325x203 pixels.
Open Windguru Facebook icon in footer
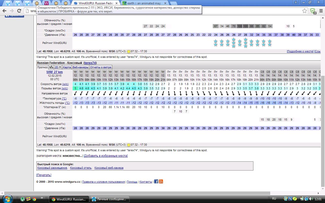[156, 181]
